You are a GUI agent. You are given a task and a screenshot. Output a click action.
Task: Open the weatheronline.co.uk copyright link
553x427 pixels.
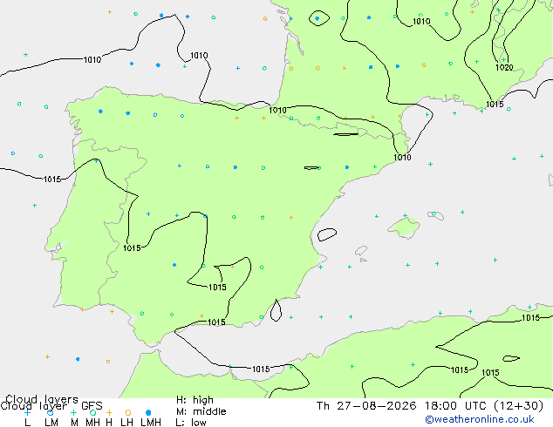(479, 419)
